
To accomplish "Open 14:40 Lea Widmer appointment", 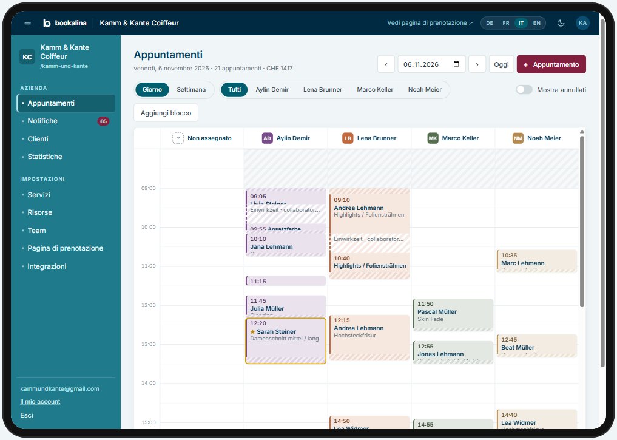I will (537, 419).
